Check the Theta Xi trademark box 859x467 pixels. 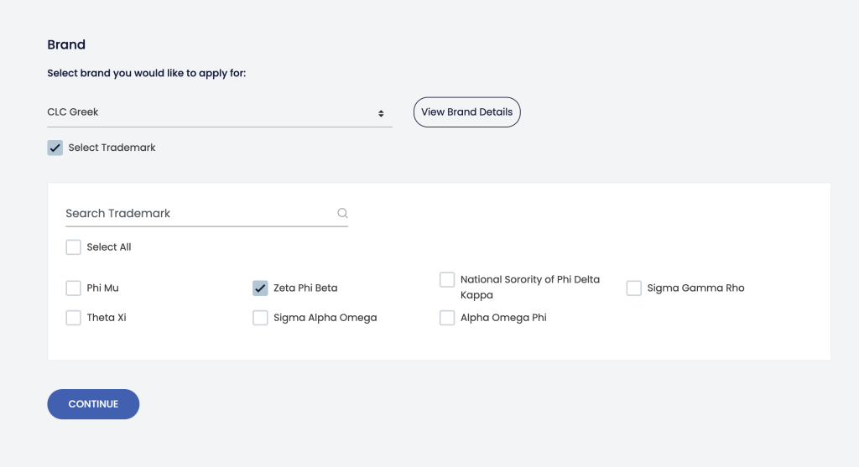[x=74, y=318]
